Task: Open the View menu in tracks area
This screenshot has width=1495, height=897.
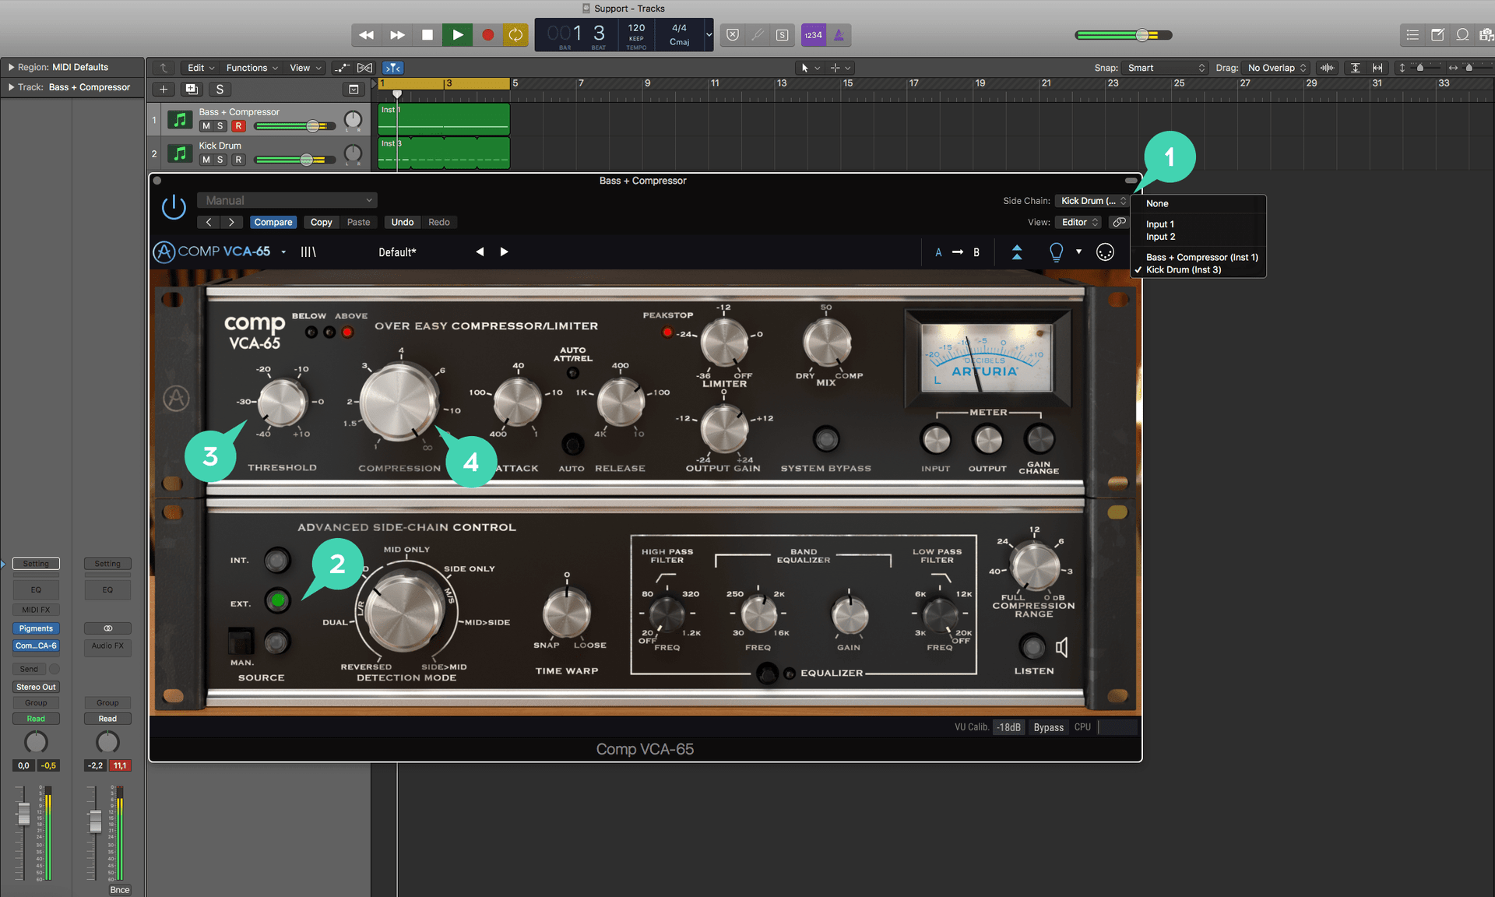Action: pos(304,68)
